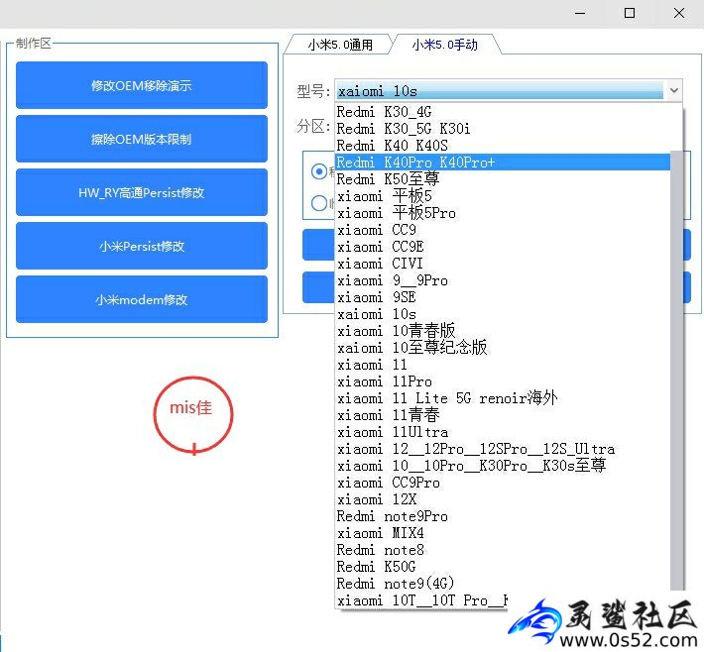Choose Redmi K30_5G K30i
The width and height of the screenshot is (704, 652).
coord(503,129)
